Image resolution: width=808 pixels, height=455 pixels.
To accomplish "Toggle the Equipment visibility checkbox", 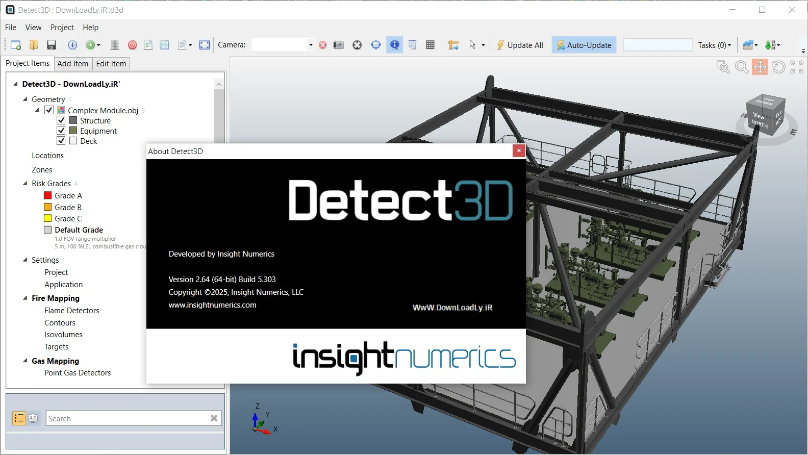I will [61, 131].
